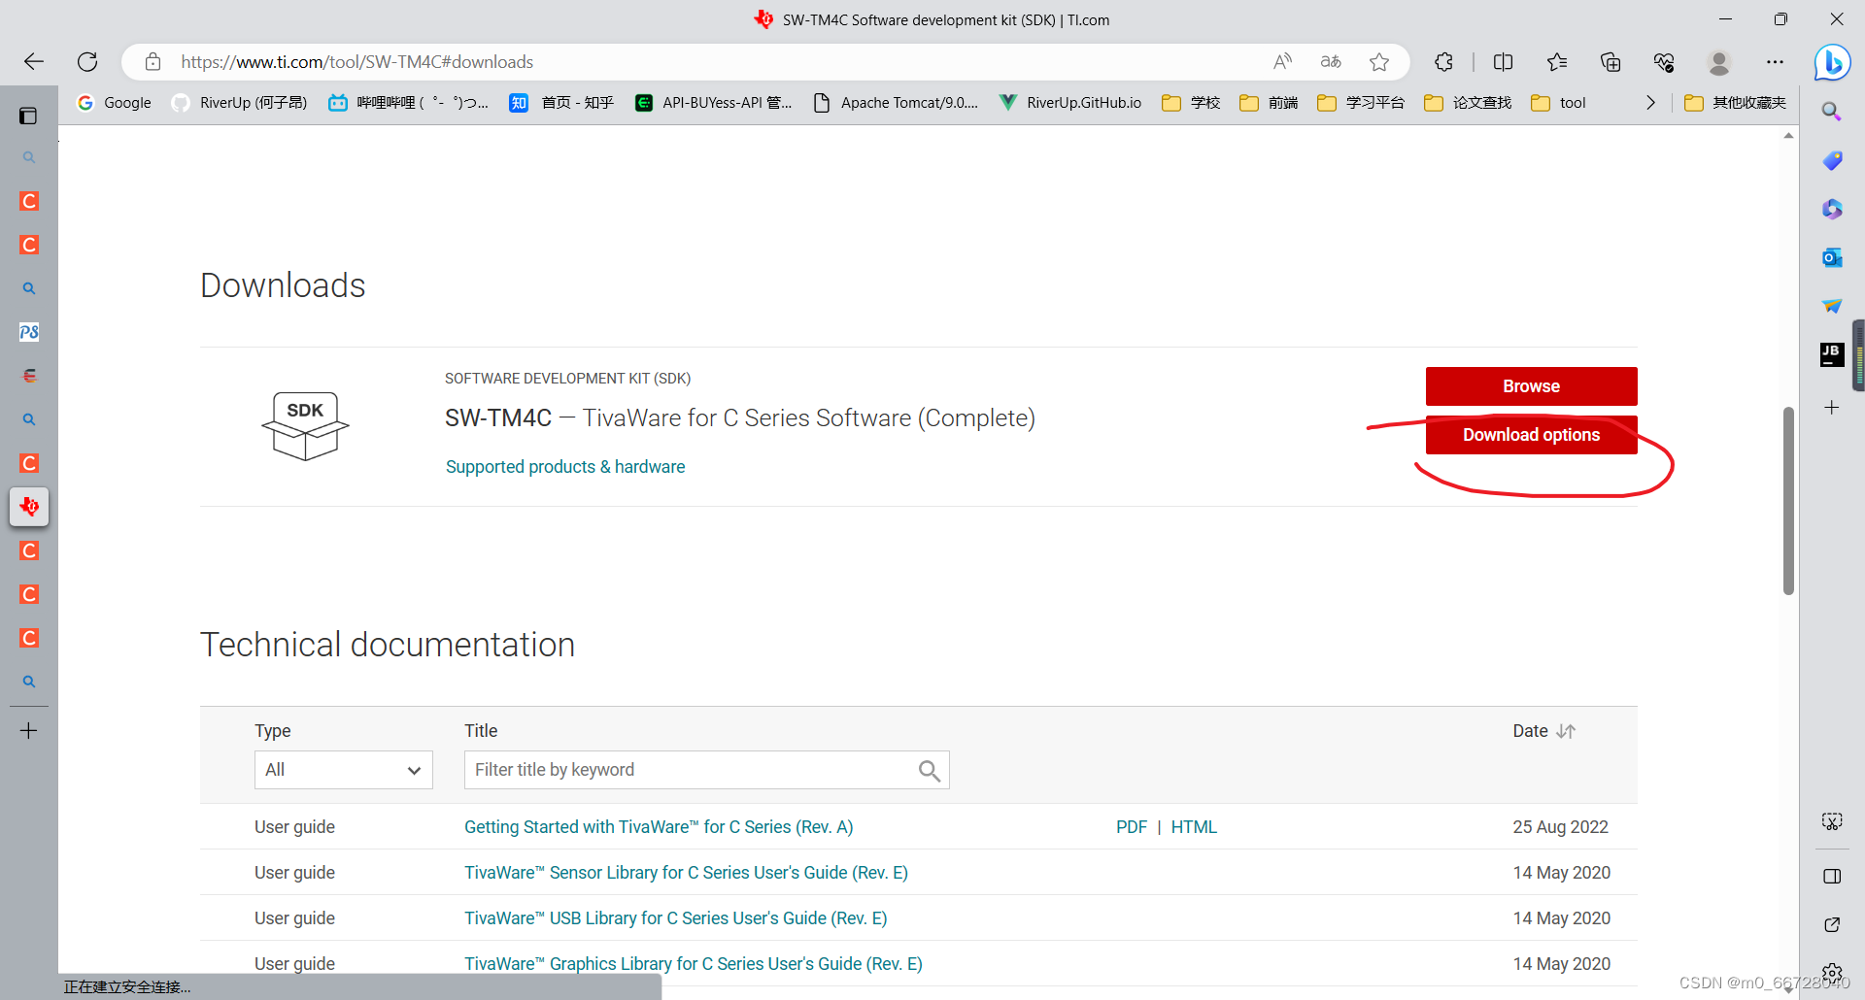Screen dimensions: 1865x1000
Task: Toggle sidebar visibility icon
Action: point(1832,877)
